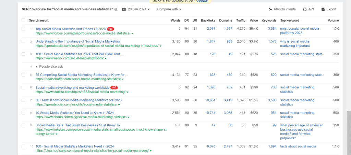Check the box for the Oberlo result row
The width and height of the screenshot is (351, 155).
click(23, 113)
